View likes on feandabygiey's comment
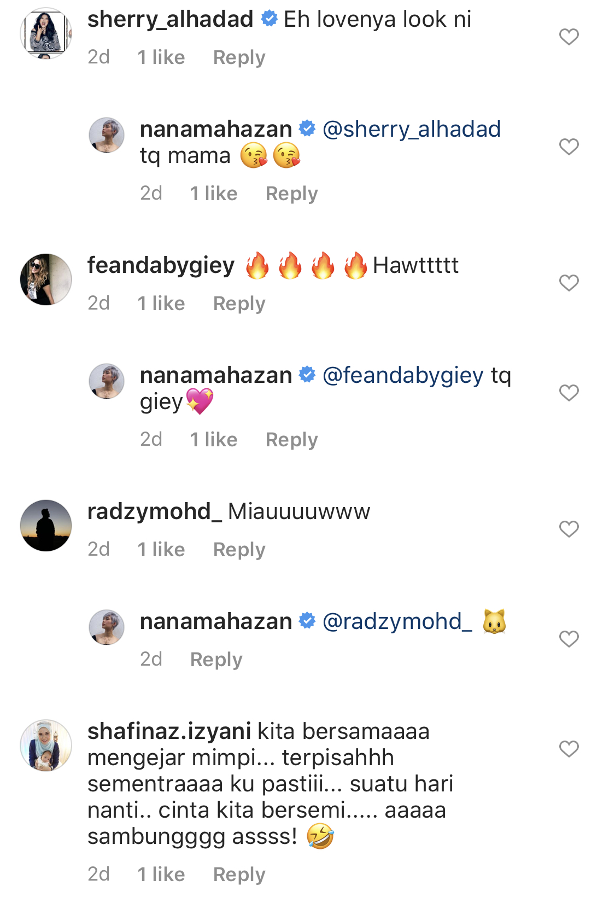615x903 pixels. click(x=161, y=304)
